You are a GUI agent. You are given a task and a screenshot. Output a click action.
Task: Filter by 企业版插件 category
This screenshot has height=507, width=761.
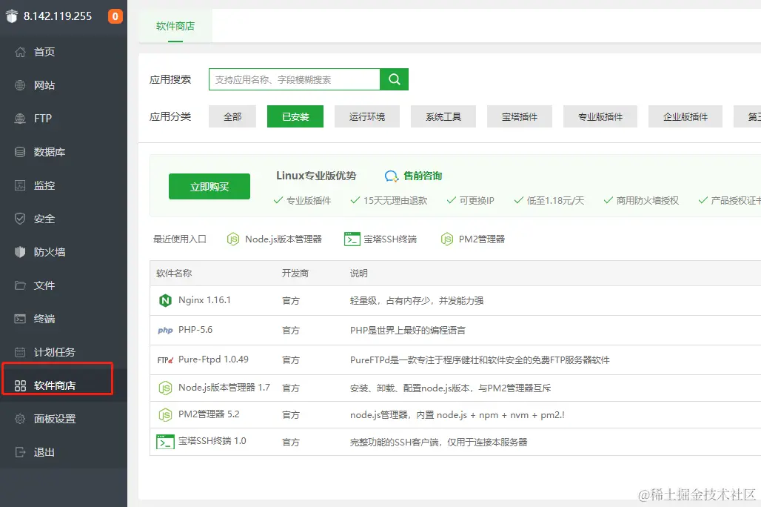coord(685,116)
